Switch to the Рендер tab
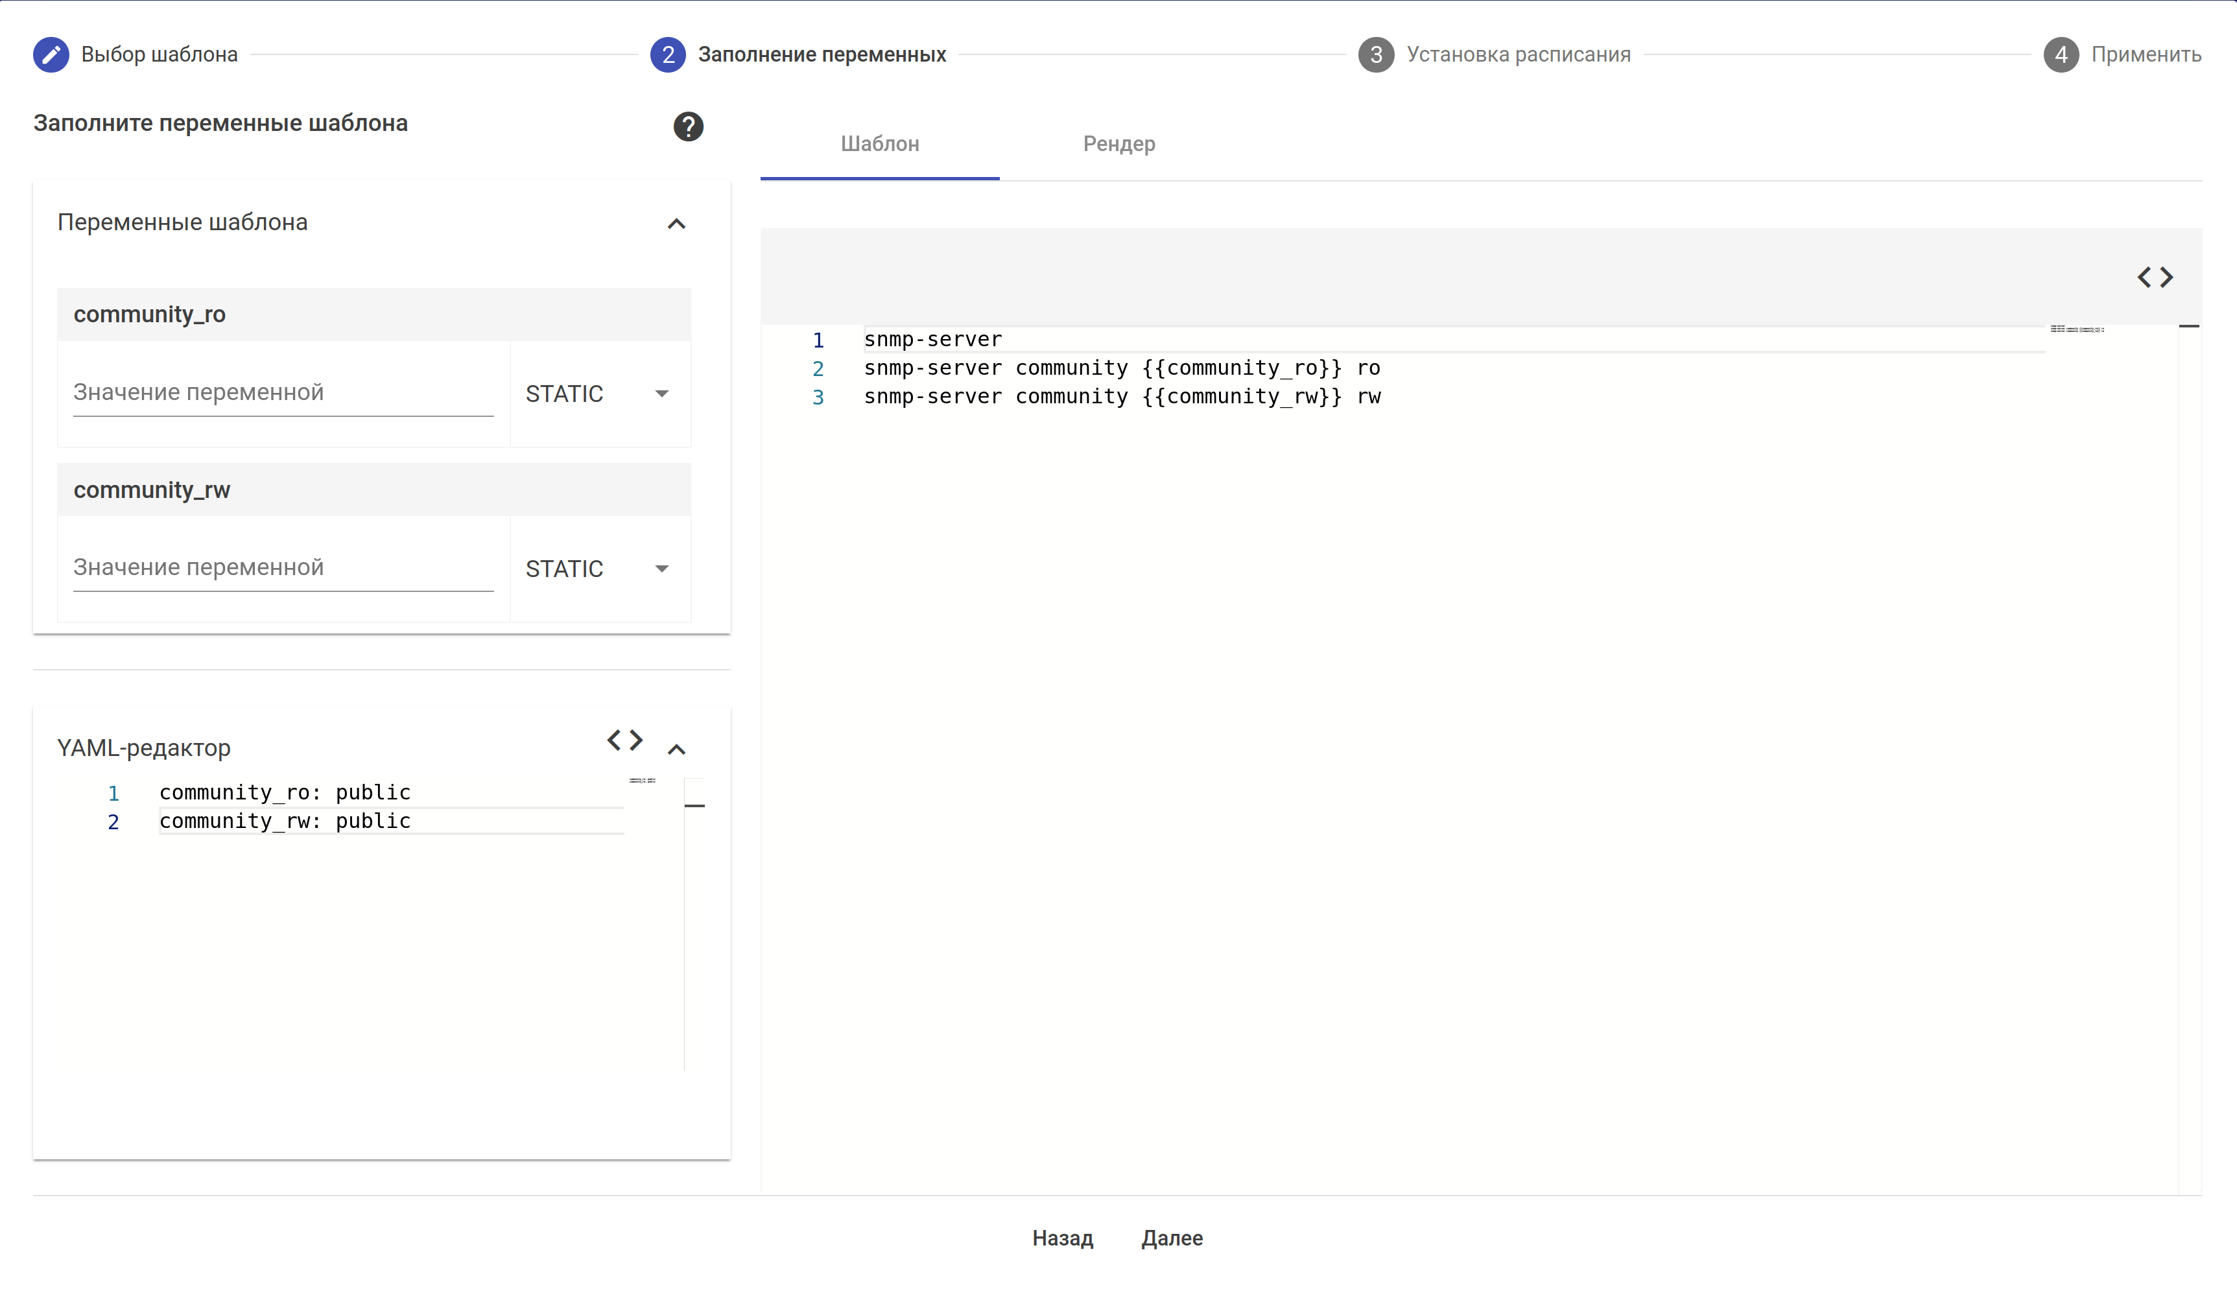Viewport: 2237px width, 1311px height. [1118, 144]
